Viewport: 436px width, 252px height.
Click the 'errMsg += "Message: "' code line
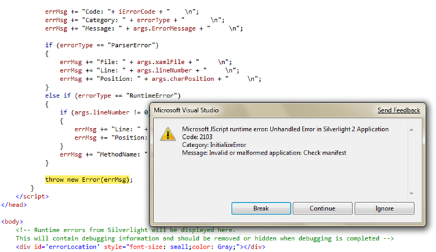[x=144, y=29]
